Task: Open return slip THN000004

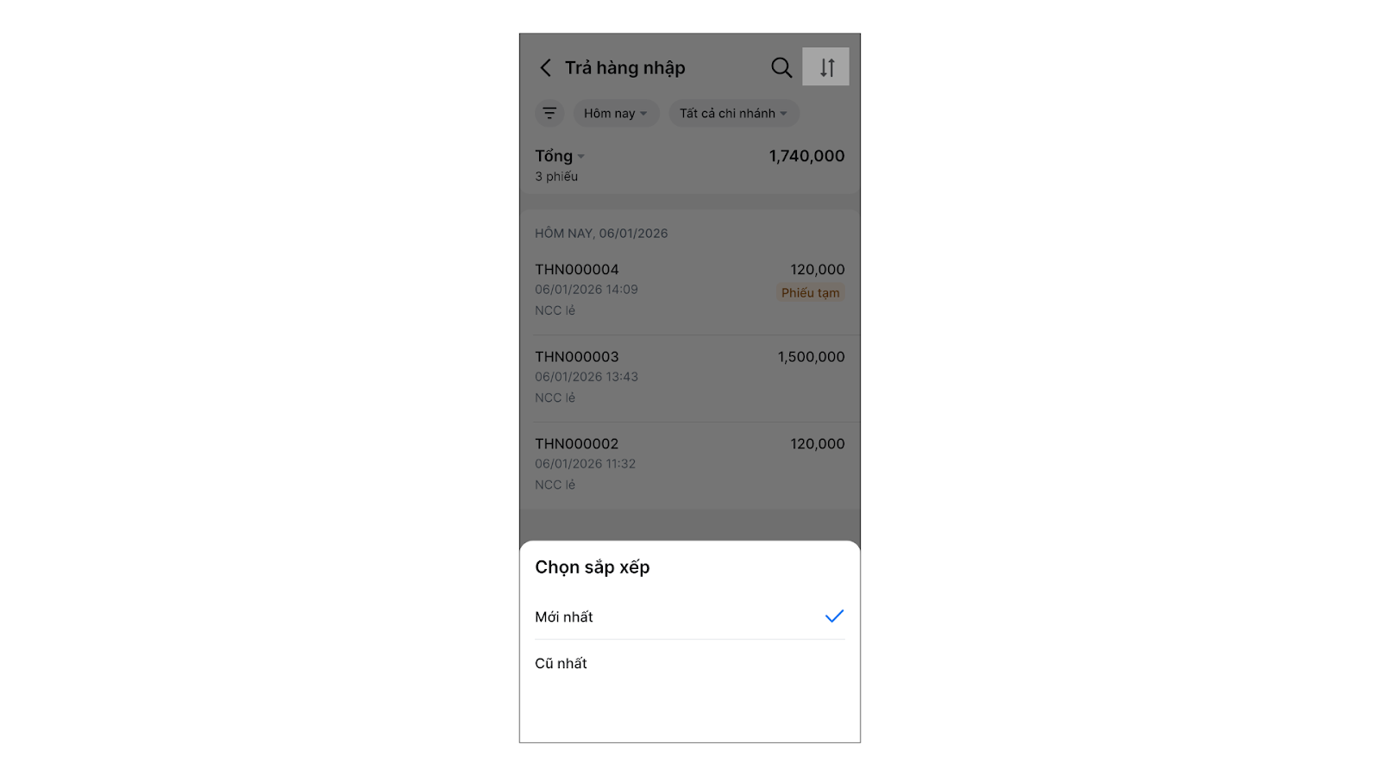Action: pyautogui.click(x=577, y=270)
